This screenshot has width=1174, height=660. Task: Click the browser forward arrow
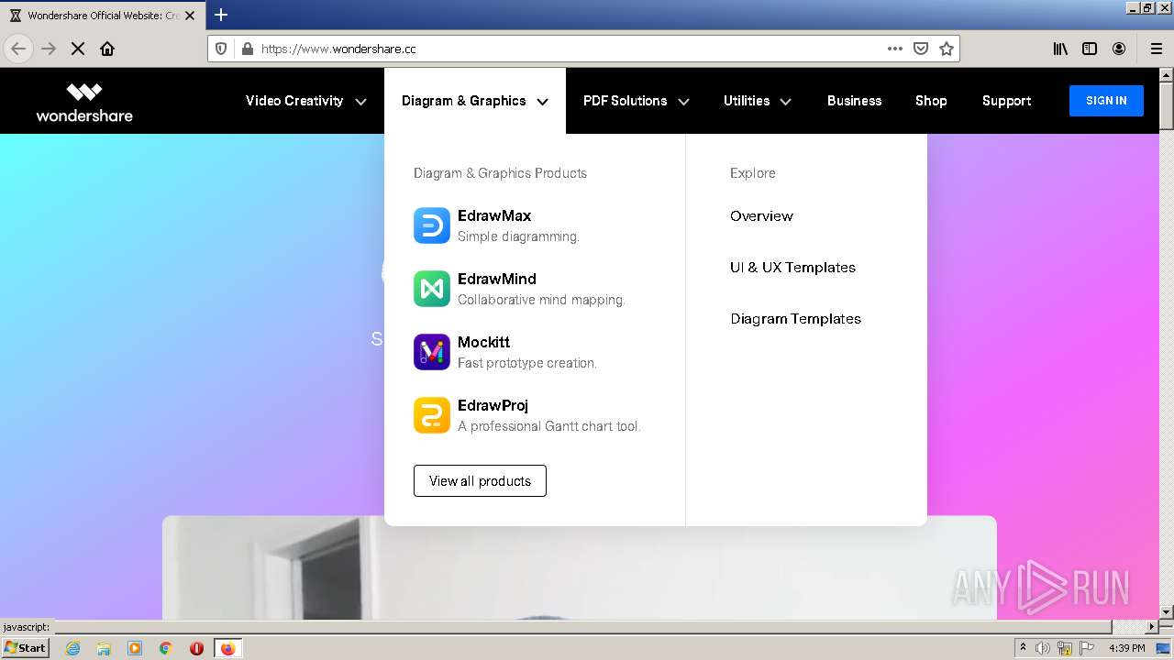pyautogui.click(x=49, y=49)
